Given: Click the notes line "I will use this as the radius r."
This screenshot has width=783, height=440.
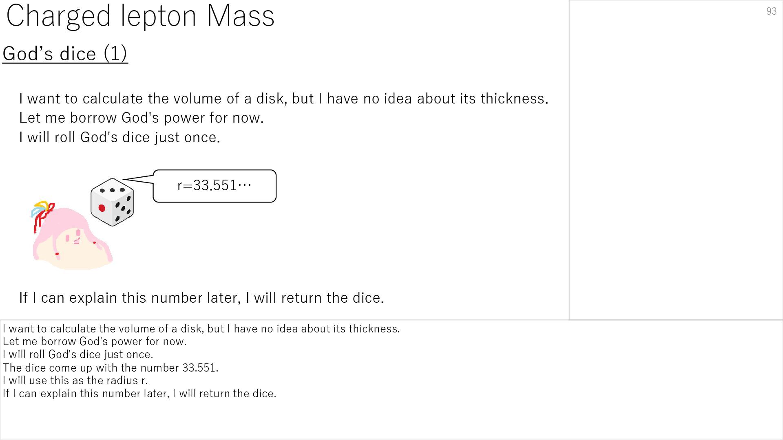Looking at the screenshot, I should [75, 381].
